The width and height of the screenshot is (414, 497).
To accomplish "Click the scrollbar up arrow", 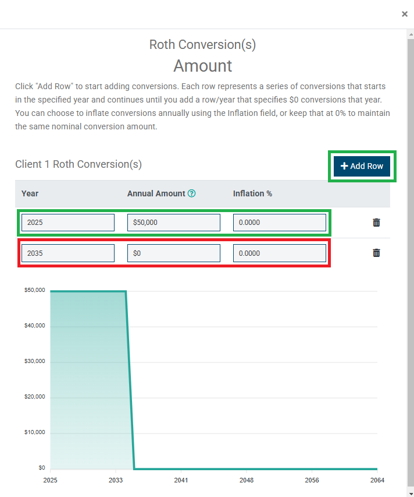I will point(410,34).
